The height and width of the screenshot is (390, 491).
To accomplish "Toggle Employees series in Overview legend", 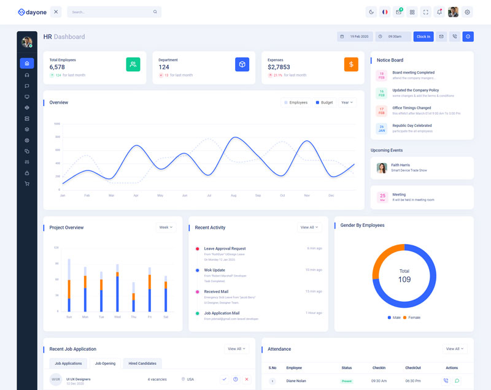I will [x=295, y=102].
